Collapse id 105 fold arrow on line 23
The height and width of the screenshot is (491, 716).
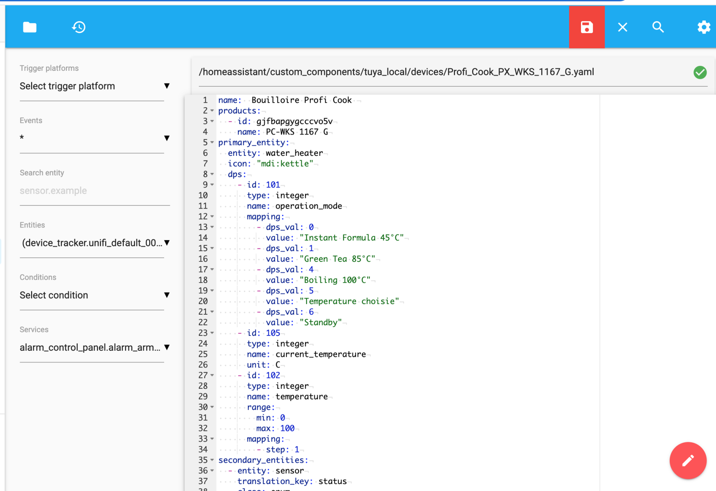[212, 333]
